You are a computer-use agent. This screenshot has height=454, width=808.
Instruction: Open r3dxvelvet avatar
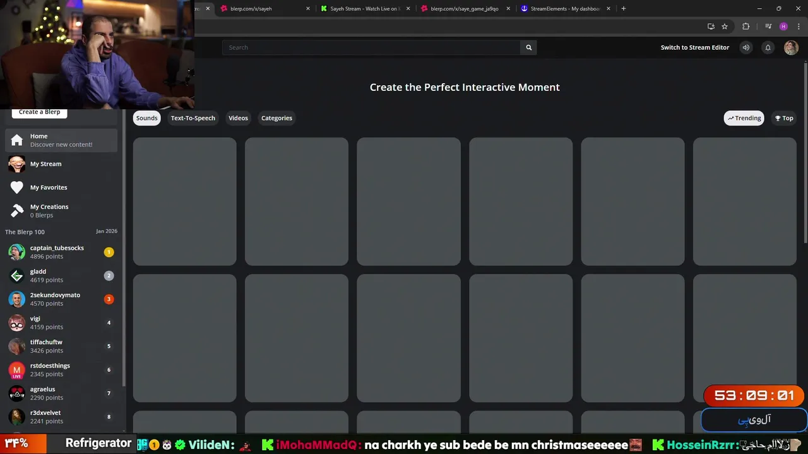pyautogui.click(x=17, y=417)
